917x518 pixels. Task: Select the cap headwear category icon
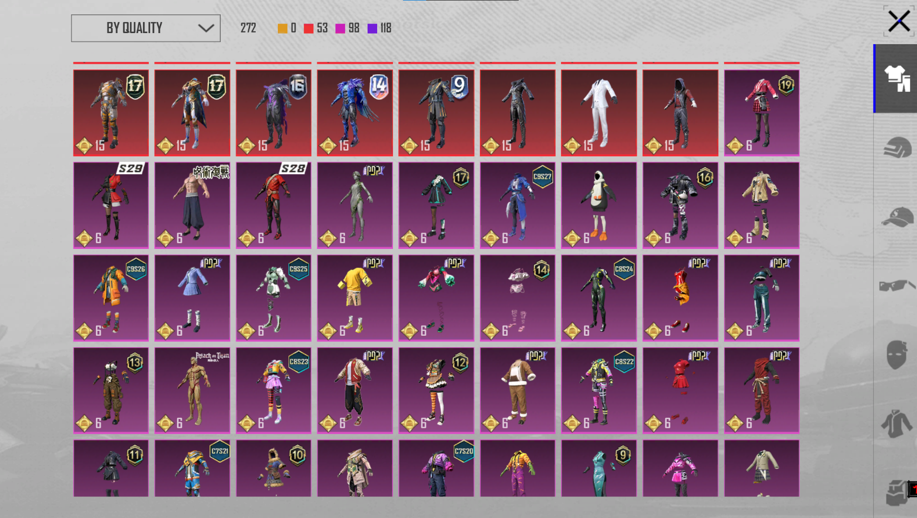pyautogui.click(x=897, y=217)
